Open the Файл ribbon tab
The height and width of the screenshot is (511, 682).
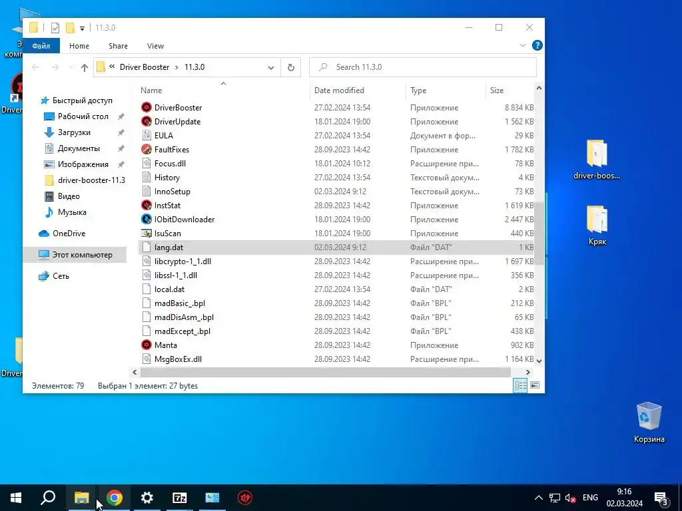click(41, 46)
